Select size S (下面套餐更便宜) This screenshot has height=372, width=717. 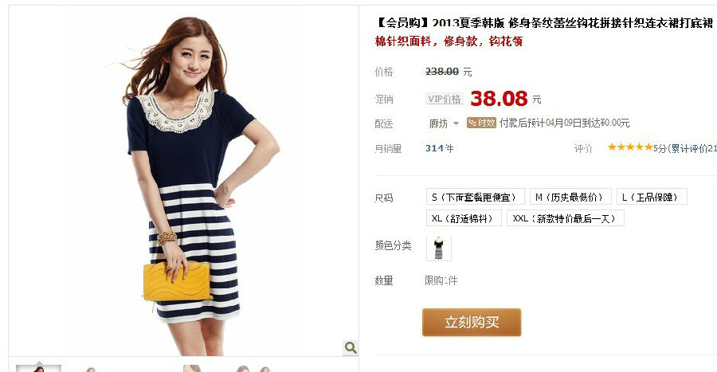[x=473, y=197]
